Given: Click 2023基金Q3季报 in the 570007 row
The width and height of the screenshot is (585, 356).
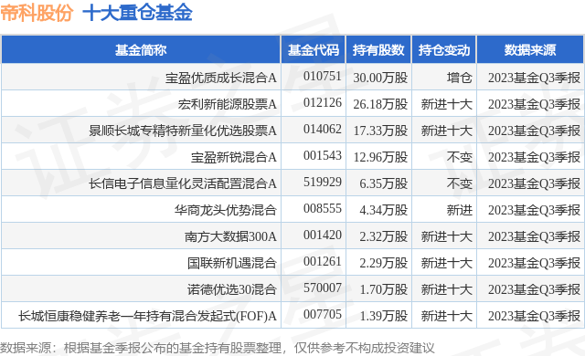Looking at the screenshot, I should point(534,289).
